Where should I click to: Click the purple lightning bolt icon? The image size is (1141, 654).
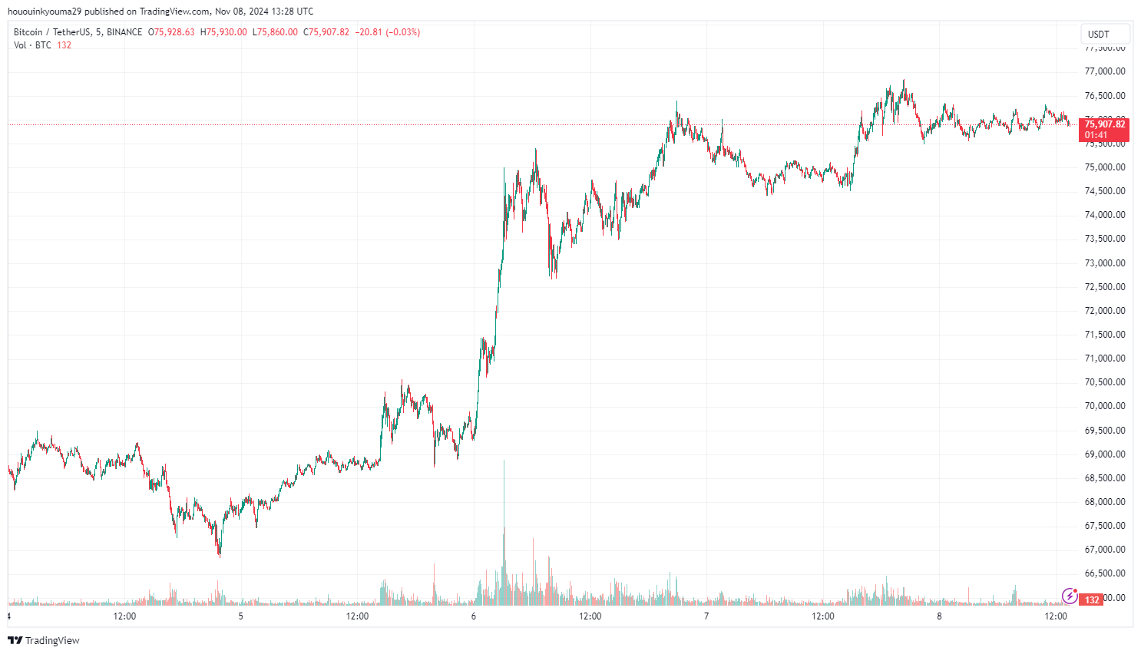pyautogui.click(x=1069, y=596)
